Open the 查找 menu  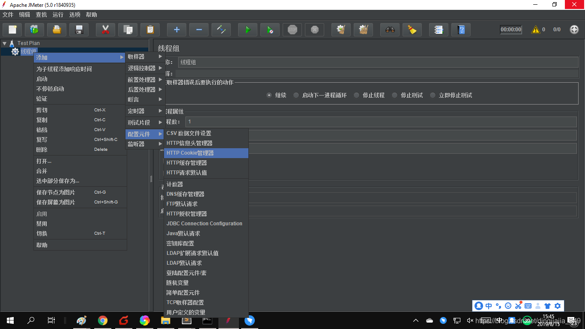tap(41, 15)
